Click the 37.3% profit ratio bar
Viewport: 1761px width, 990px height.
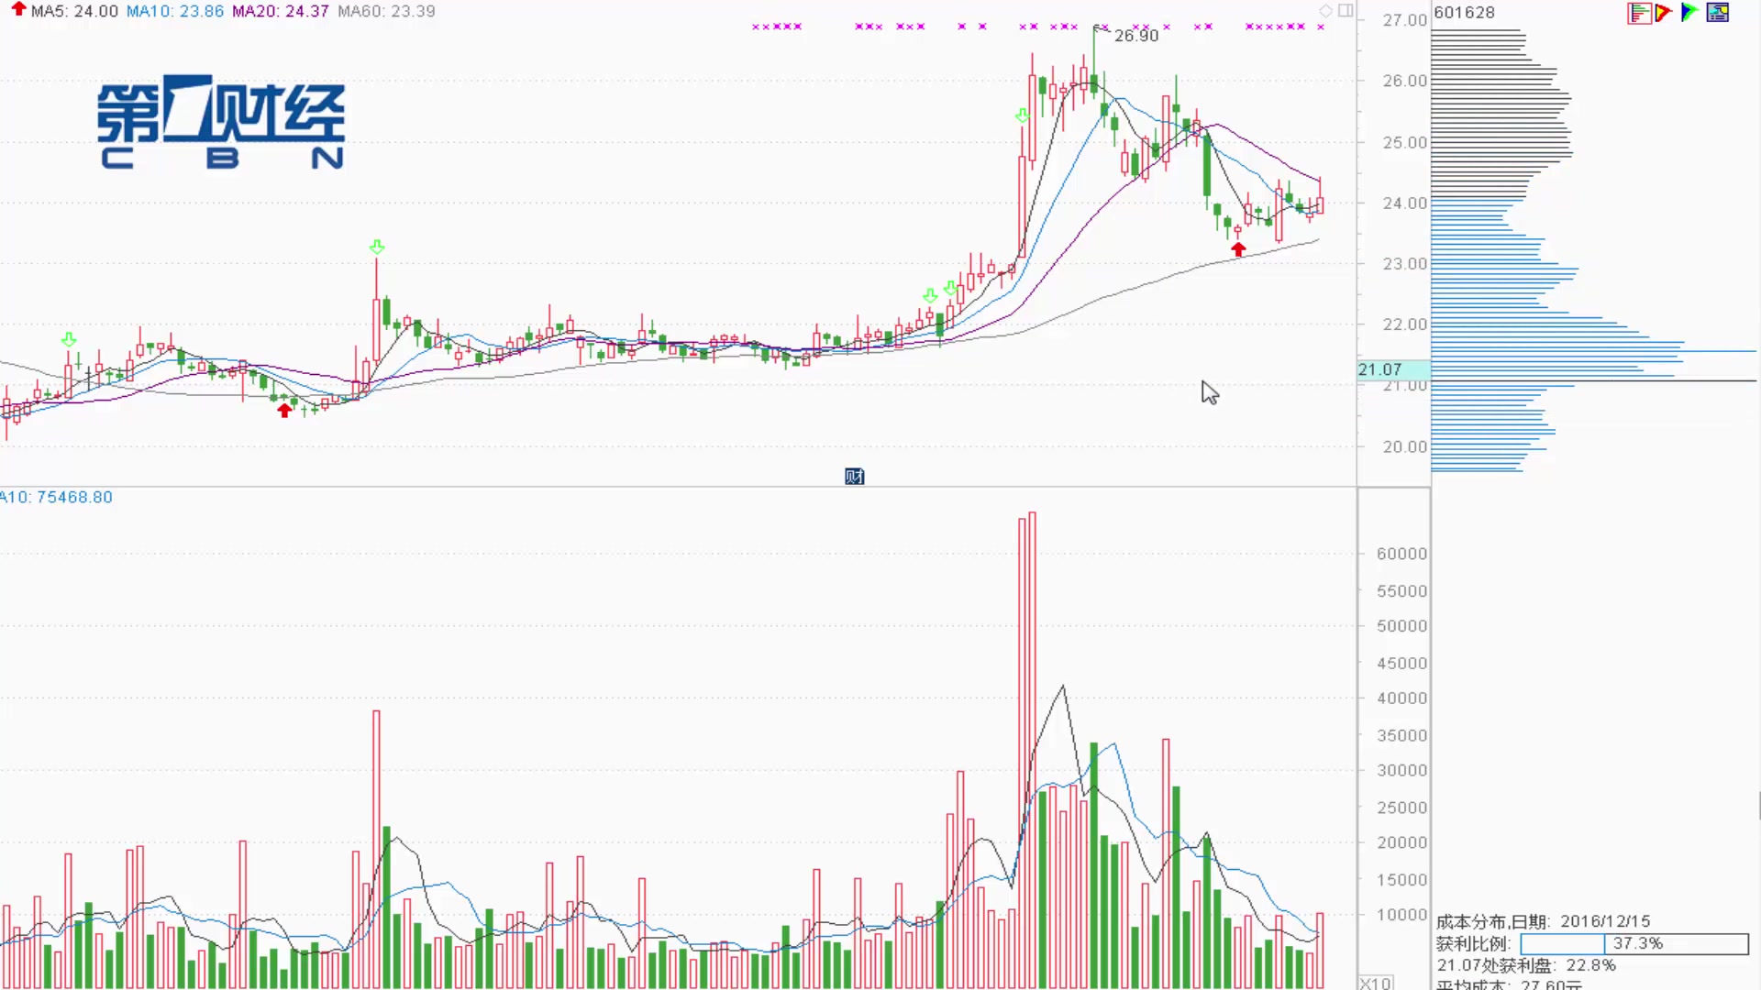(x=1634, y=943)
